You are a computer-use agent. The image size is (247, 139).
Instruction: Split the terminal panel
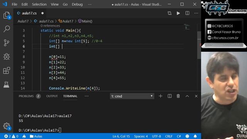pos(170,96)
